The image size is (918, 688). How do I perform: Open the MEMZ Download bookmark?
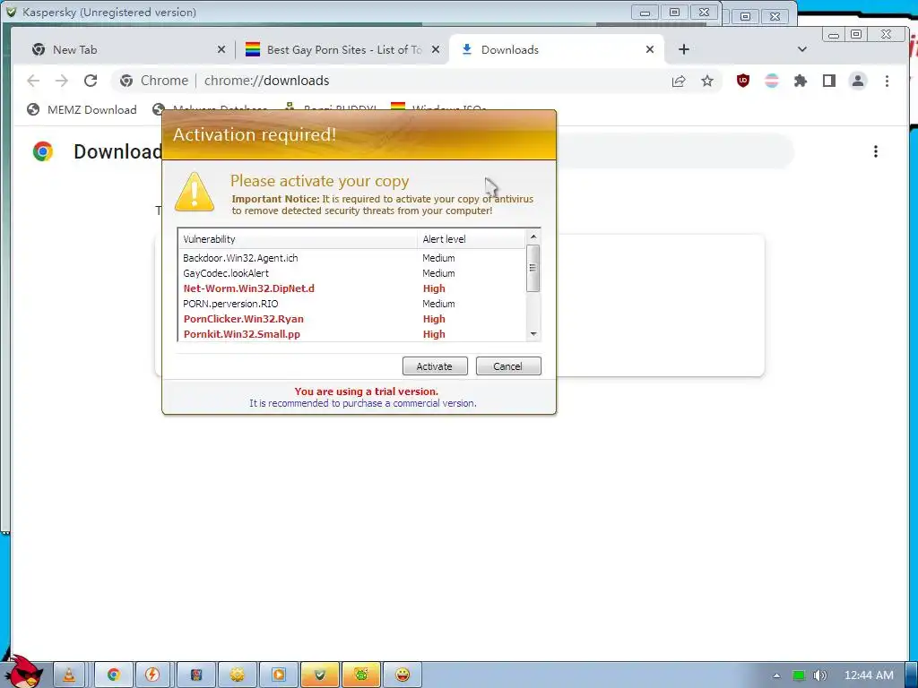pos(82,109)
